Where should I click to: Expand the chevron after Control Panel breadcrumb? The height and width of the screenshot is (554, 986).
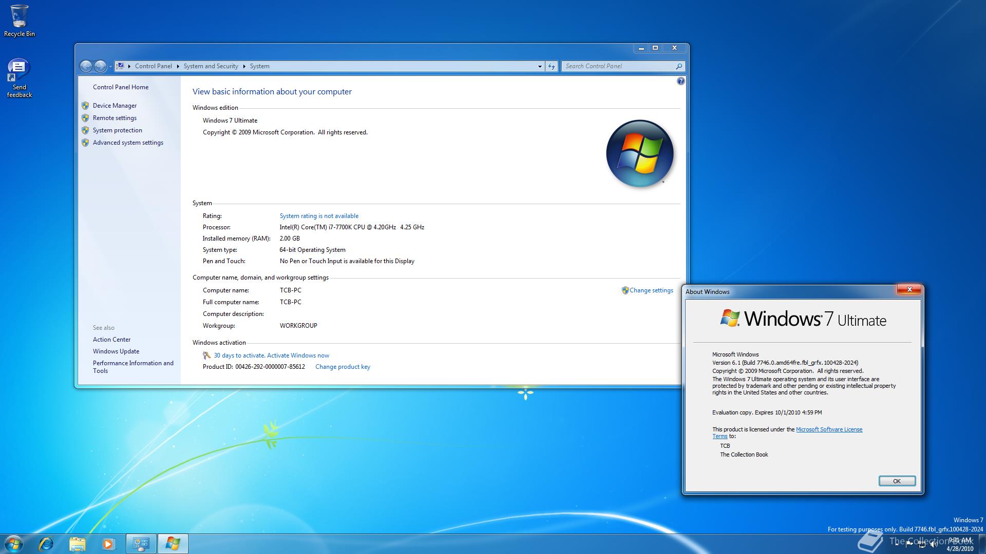[178, 66]
